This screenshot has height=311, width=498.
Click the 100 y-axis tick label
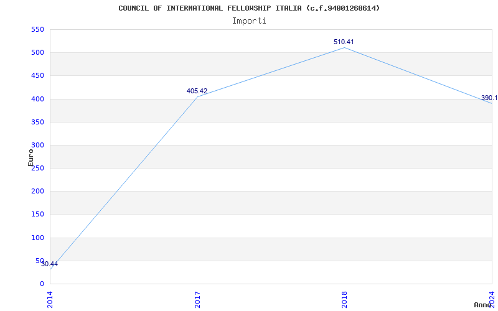point(37,238)
